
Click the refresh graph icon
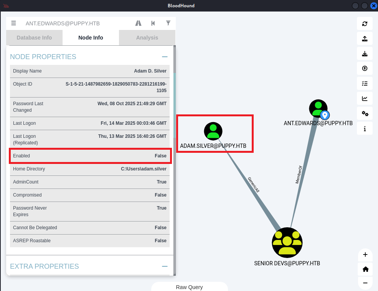tap(365, 24)
